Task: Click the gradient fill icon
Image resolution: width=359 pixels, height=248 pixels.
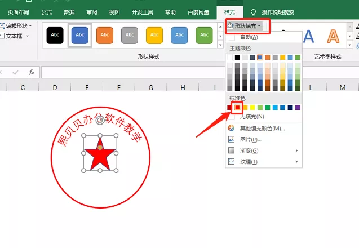Action: click(x=231, y=150)
